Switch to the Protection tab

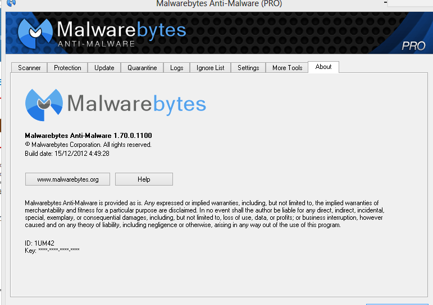(x=67, y=68)
